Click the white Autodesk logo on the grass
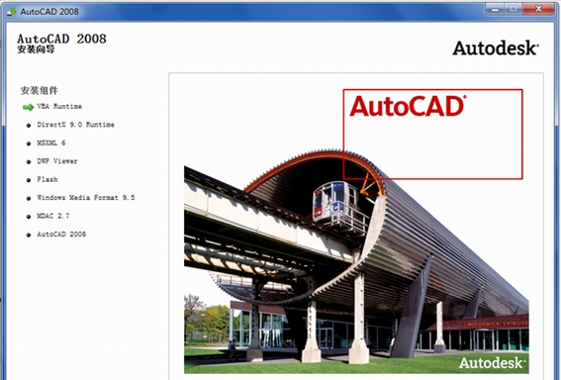The height and width of the screenshot is (380, 561). [492, 363]
